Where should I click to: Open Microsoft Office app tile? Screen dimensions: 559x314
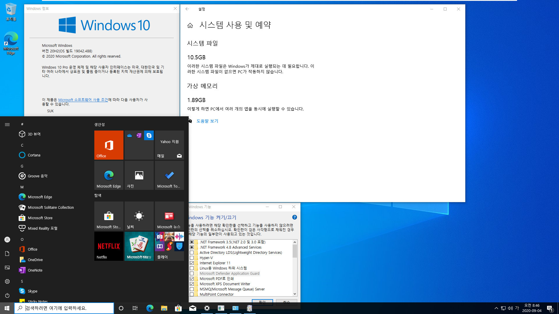pos(109,145)
